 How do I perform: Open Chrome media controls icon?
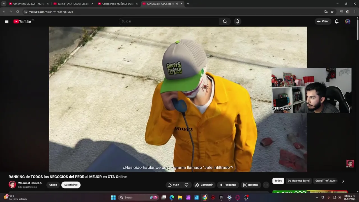coord(341,12)
